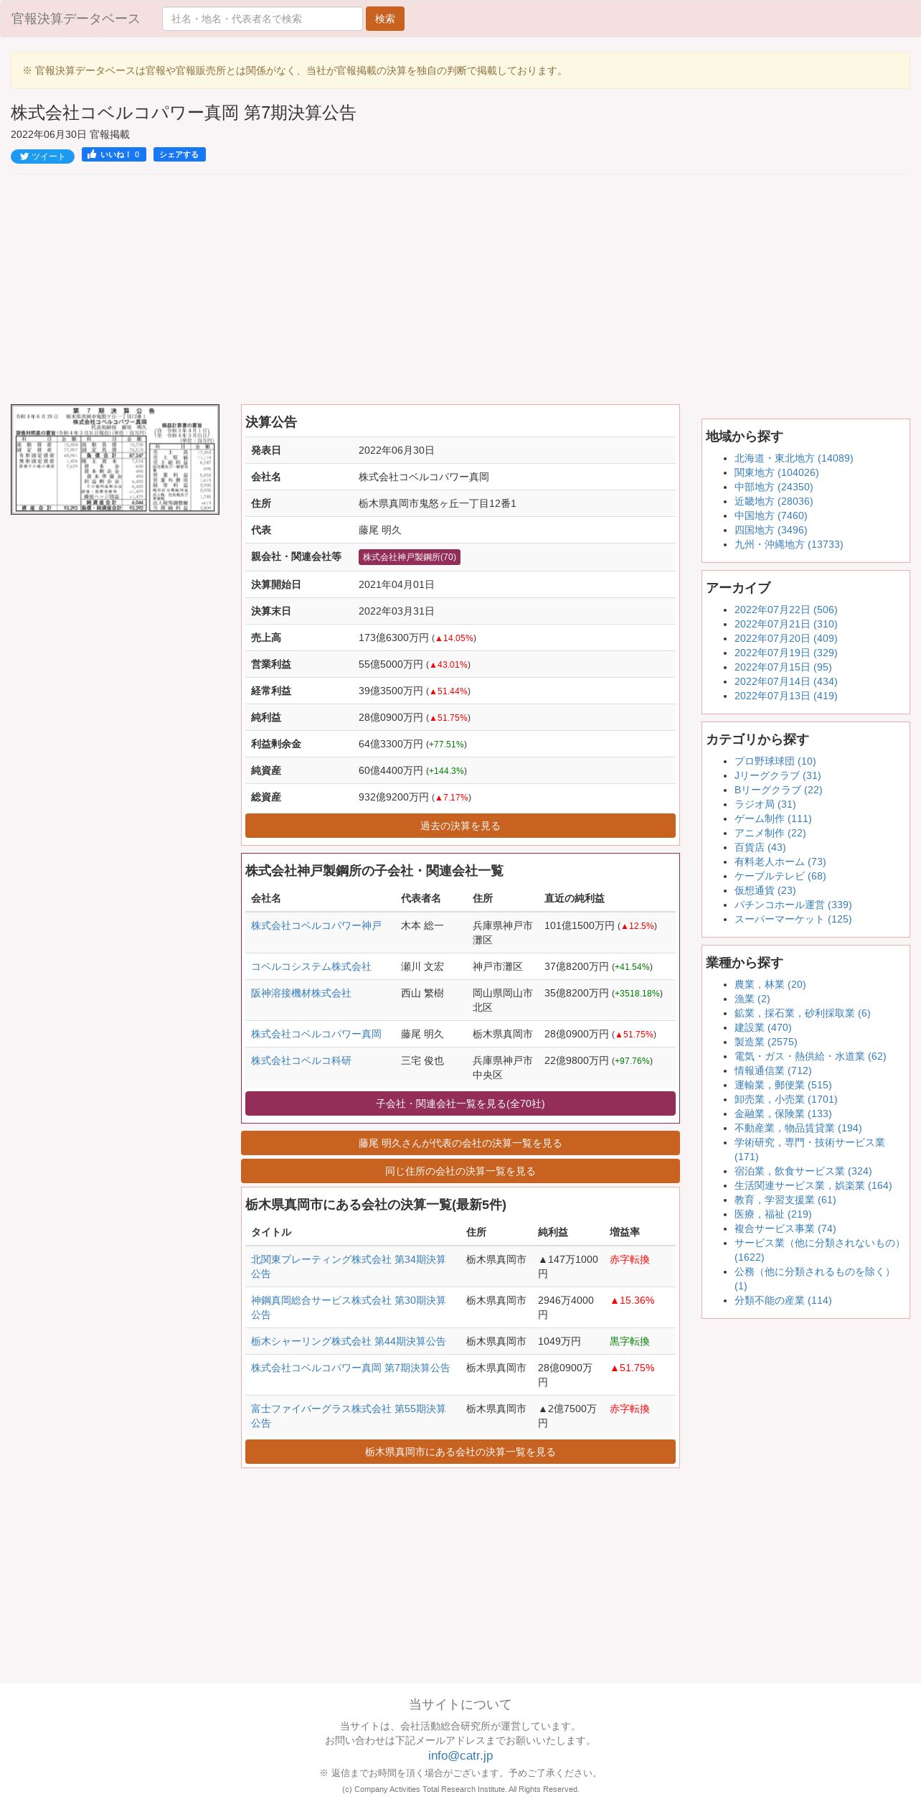Click 子会社・関連会社一覧を見る(全70社) button
This screenshot has height=1802, width=921.
pos(461,1103)
